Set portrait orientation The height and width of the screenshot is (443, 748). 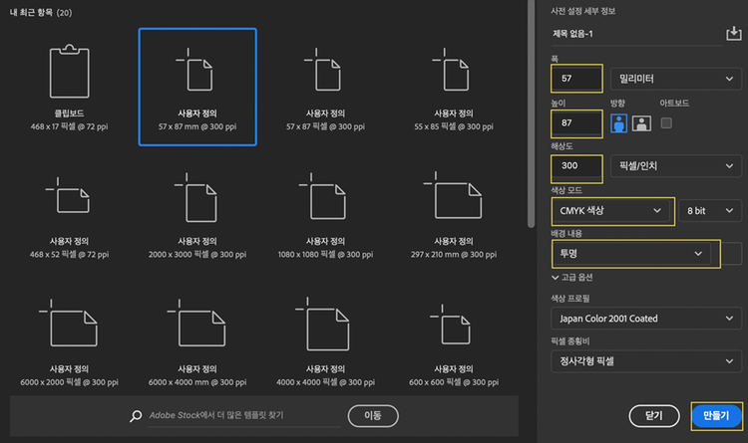point(618,123)
